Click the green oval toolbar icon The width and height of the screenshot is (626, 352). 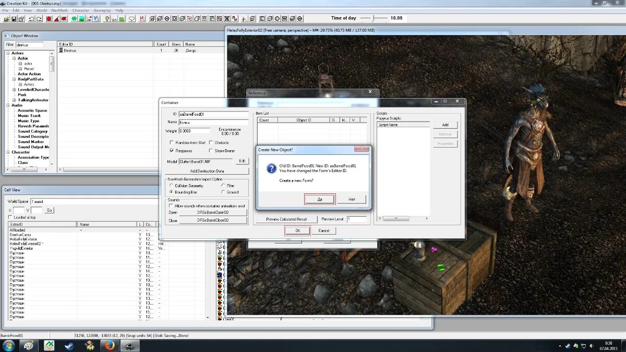pyautogui.click(x=74, y=18)
